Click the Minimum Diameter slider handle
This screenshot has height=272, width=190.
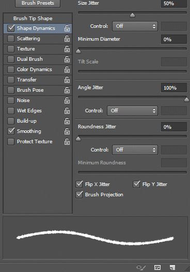coord(78,51)
